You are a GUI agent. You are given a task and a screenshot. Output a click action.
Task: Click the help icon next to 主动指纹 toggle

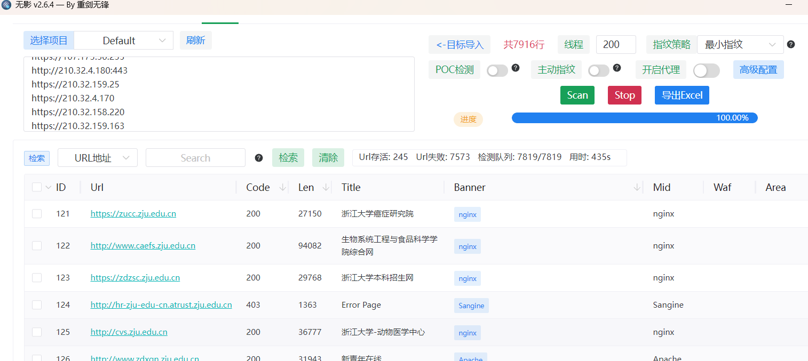point(617,68)
